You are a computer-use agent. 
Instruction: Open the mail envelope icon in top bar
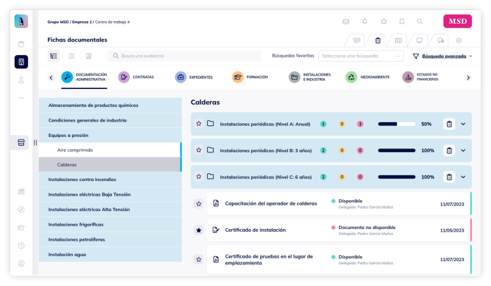tap(346, 22)
